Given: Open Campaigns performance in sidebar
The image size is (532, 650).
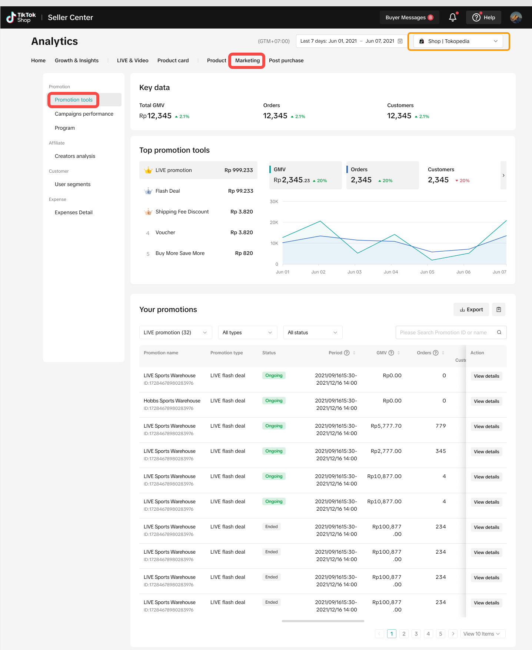Looking at the screenshot, I should click(84, 114).
